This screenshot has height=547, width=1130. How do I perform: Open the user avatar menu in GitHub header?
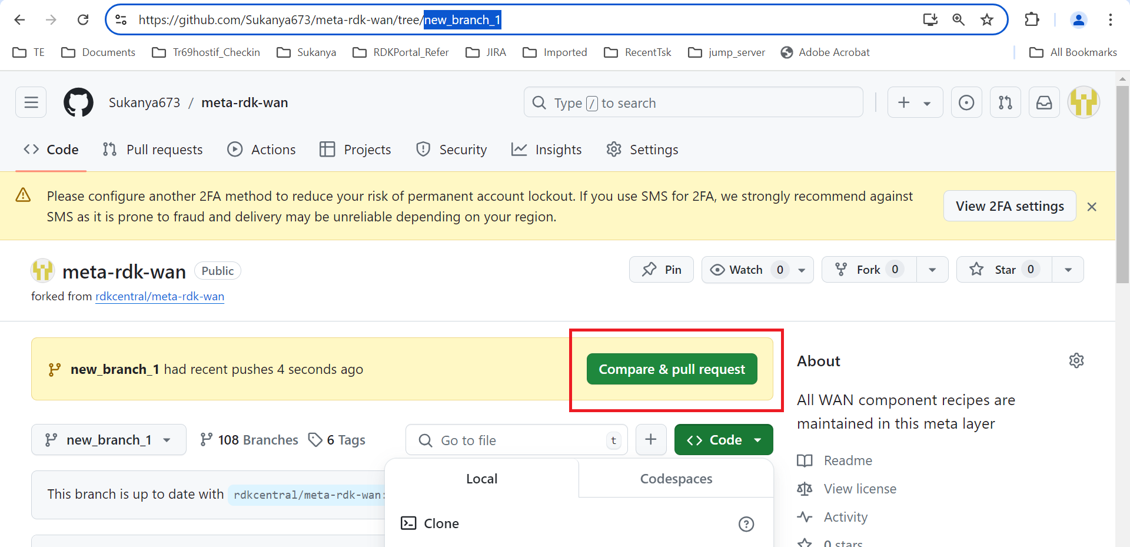coord(1084,102)
